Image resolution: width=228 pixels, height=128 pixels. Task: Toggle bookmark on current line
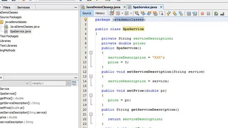[181, 14]
